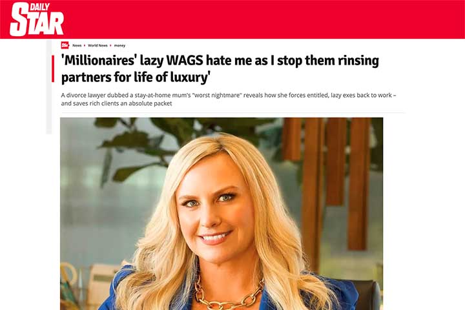Click the thin divider line below subheading

(232, 112)
